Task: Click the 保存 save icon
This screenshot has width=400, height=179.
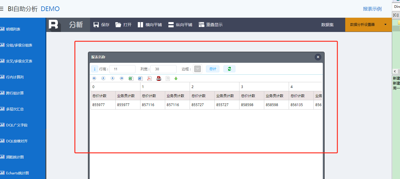Action: [x=96, y=25]
